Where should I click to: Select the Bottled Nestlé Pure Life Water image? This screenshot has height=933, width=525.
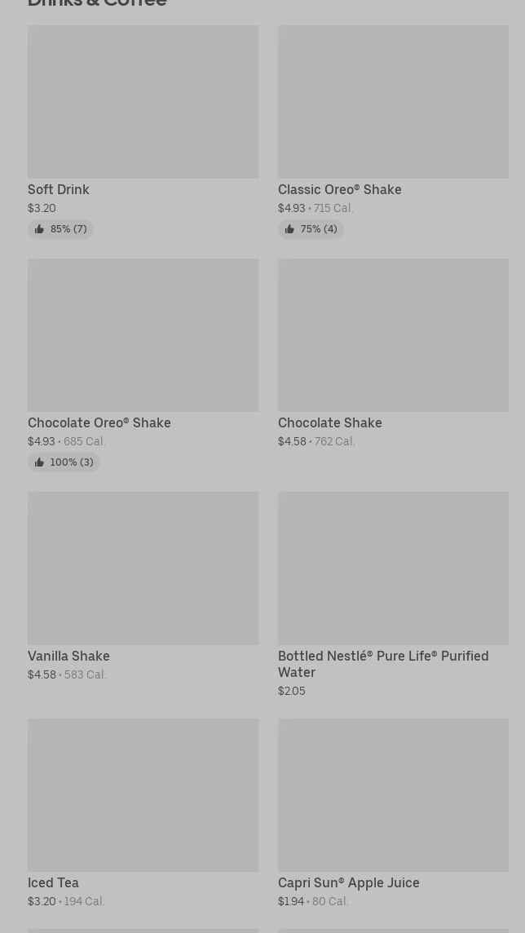coord(393,568)
